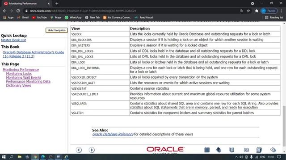Select the DBA_WAITERS view cell
This screenshot has width=286, height=160.
point(100,45)
